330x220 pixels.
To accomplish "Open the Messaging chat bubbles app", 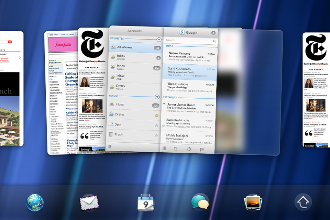I will coord(200,202).
